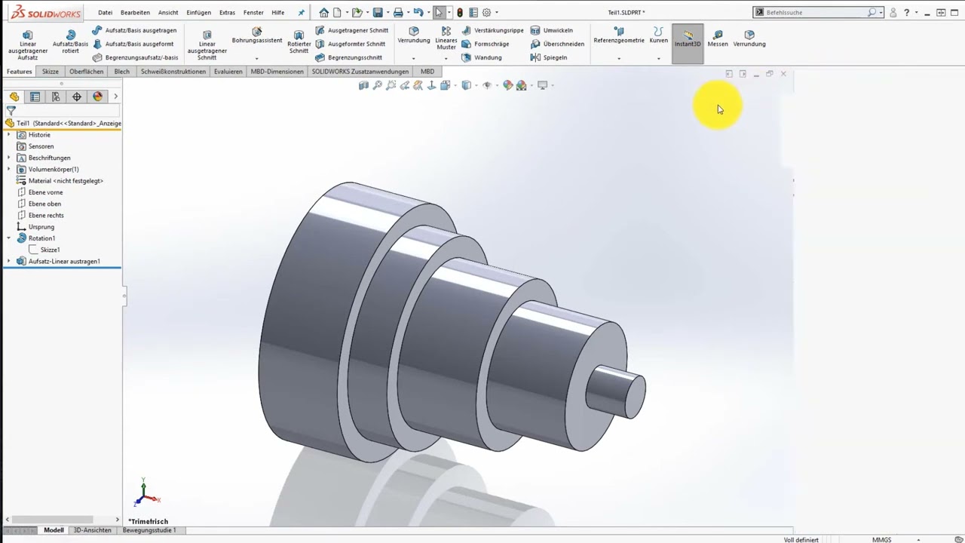The width and height of the screenshot is (965, 543).
Task: Launch the Messen measuring tool
Action: [x=718, y=38]
